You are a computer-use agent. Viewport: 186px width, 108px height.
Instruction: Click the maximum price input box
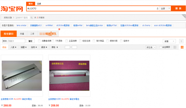(x=74, y=47)
